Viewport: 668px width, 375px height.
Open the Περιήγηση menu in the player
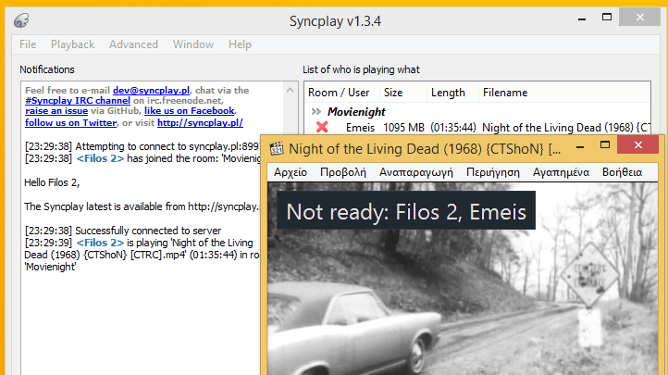pyautogui.click(x=493, y=172)
